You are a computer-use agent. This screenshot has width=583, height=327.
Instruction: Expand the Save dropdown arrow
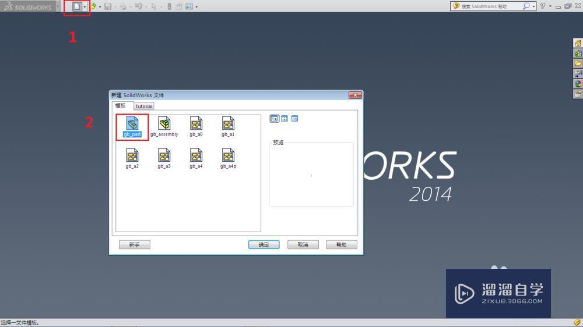click(x=115, y=6)
